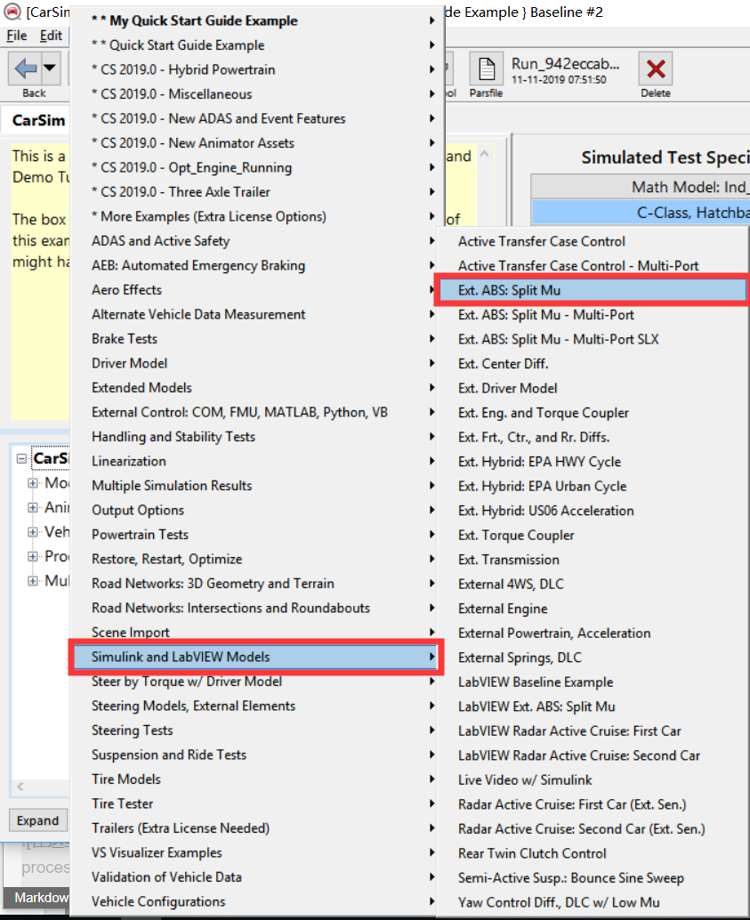Choose Ext. Hybrid: US06 Acceleration
750x920 pixels.
(594, 511)
